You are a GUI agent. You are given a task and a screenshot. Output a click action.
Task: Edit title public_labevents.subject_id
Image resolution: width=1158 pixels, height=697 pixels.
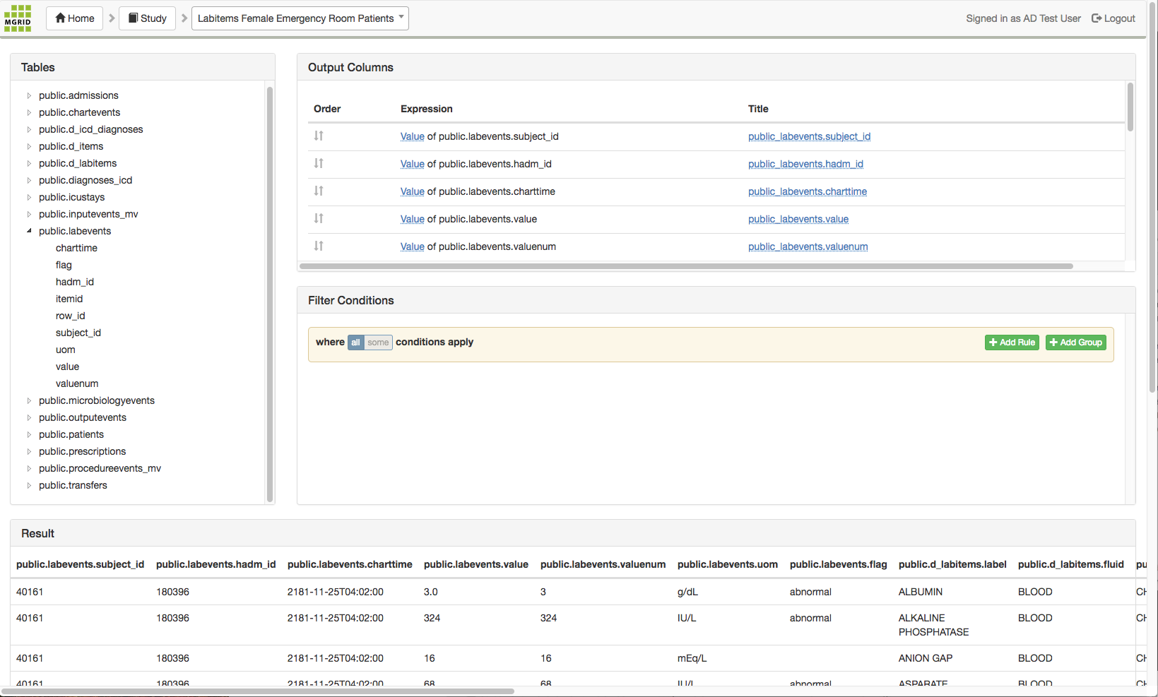click(809, 136)
